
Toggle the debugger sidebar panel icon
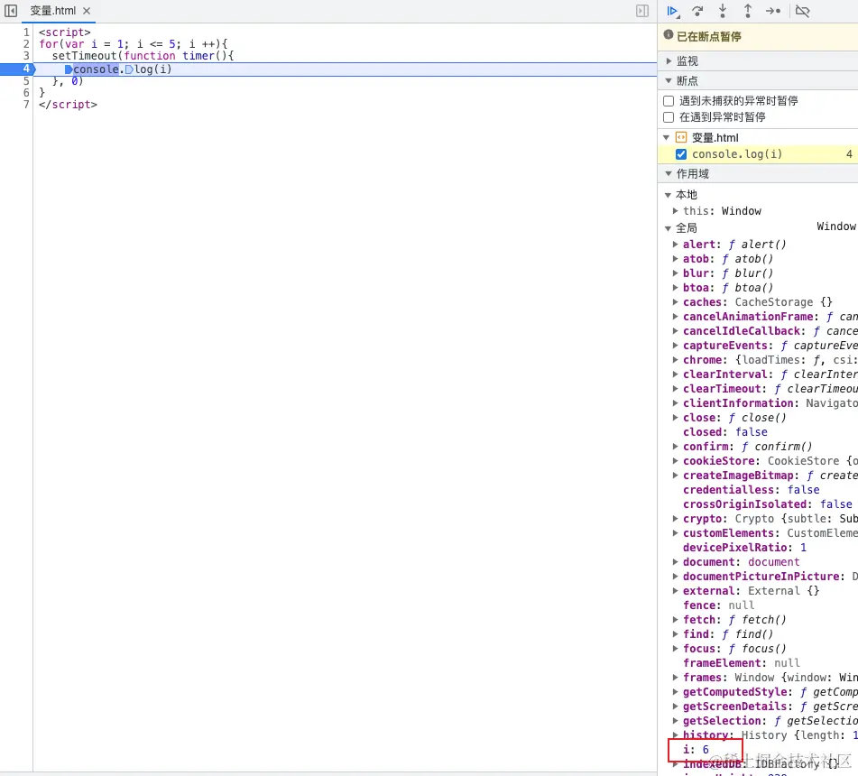(642, 11)
